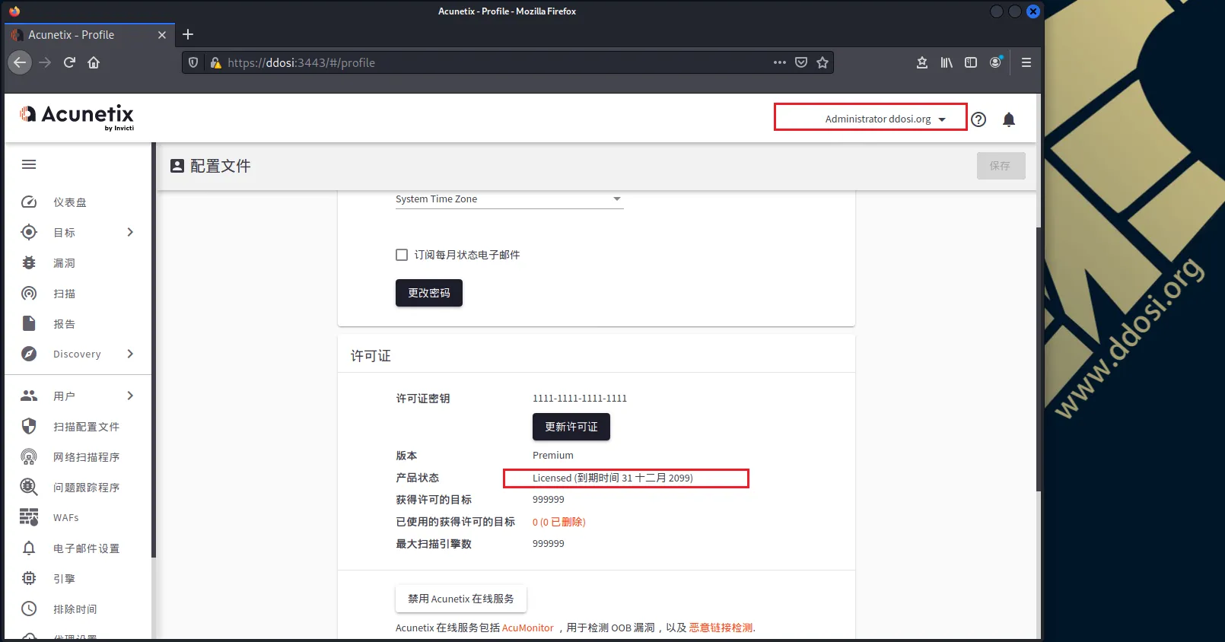Open 报告 menu item label
The image size is (1225, 642).
pyautogui.click(x=64, y=324)
